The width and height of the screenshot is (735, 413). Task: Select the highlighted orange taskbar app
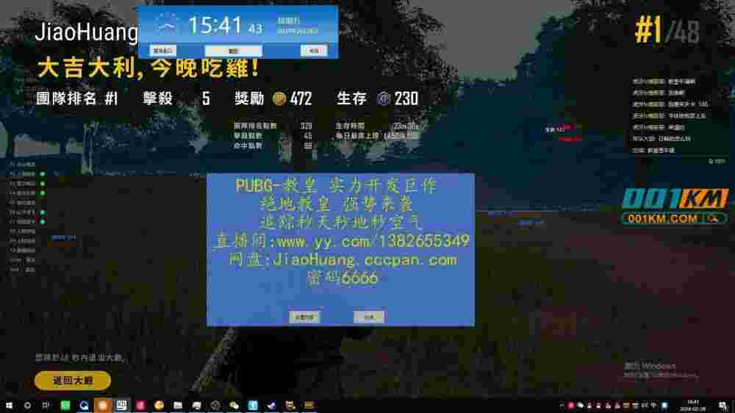103,406
